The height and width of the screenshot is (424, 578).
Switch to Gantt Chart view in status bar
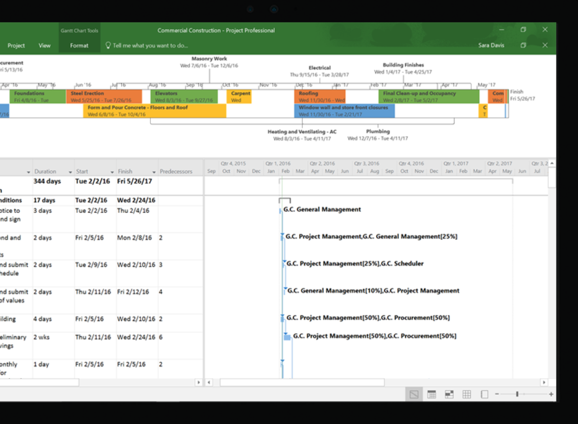coord(414,395)
